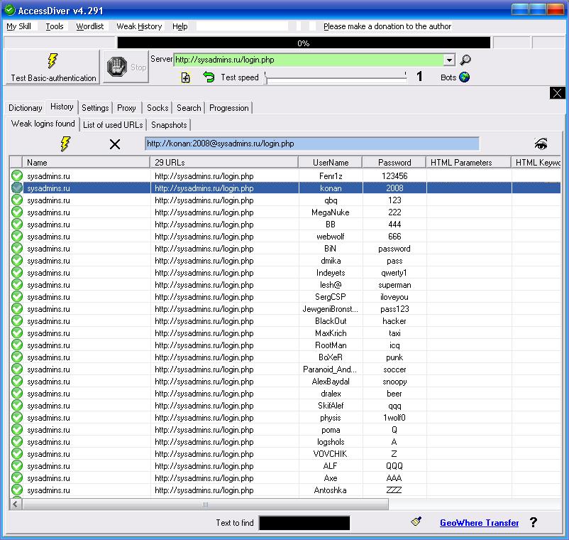
Task: Click the green check icon on RootMan row
Action: click(x=17, y=345)
